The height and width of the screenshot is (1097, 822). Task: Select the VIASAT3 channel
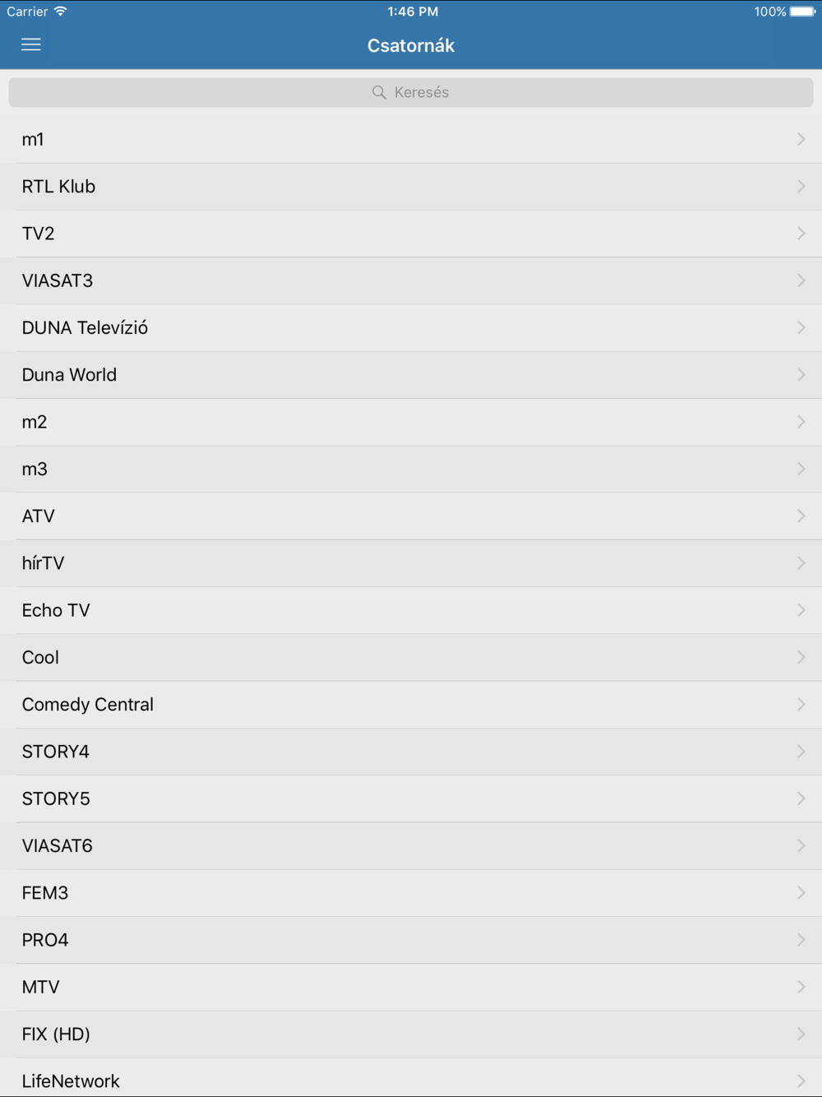pos(58,281)
